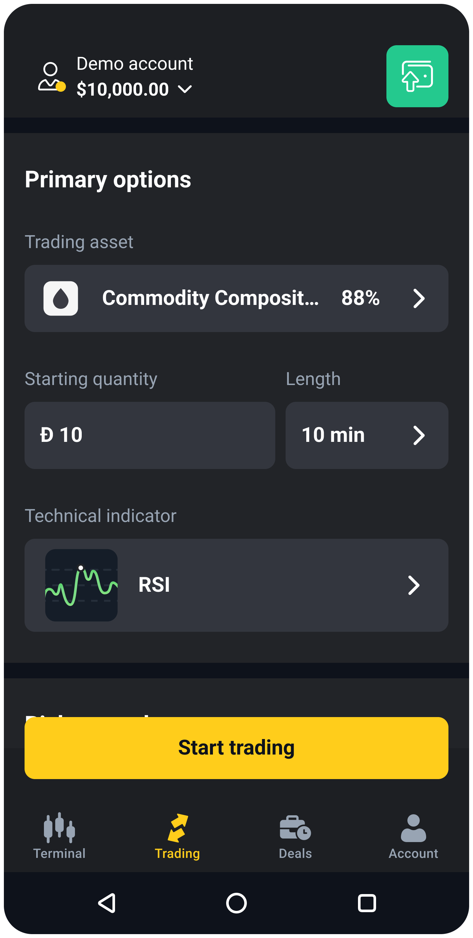The image size is (473, 938).
Task: Open Terminal candlestick icon tab
Action: click(59, 828)
